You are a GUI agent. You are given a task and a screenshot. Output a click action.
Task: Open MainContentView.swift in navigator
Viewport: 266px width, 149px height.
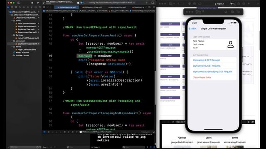(x=27, y=24)
